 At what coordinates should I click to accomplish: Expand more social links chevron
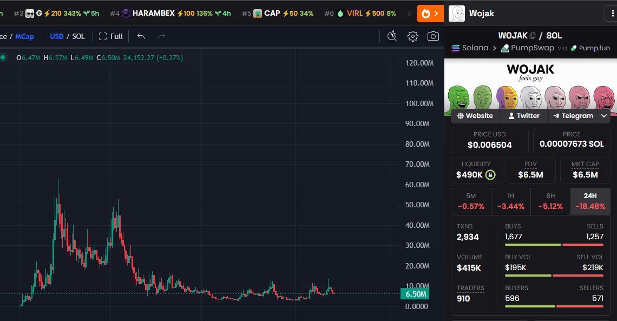(x=604, y=116)
